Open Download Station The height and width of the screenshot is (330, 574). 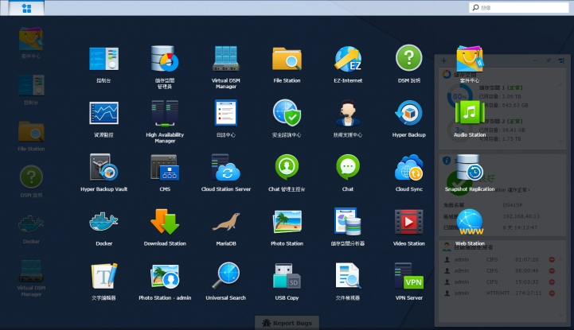tap(165, 222)
